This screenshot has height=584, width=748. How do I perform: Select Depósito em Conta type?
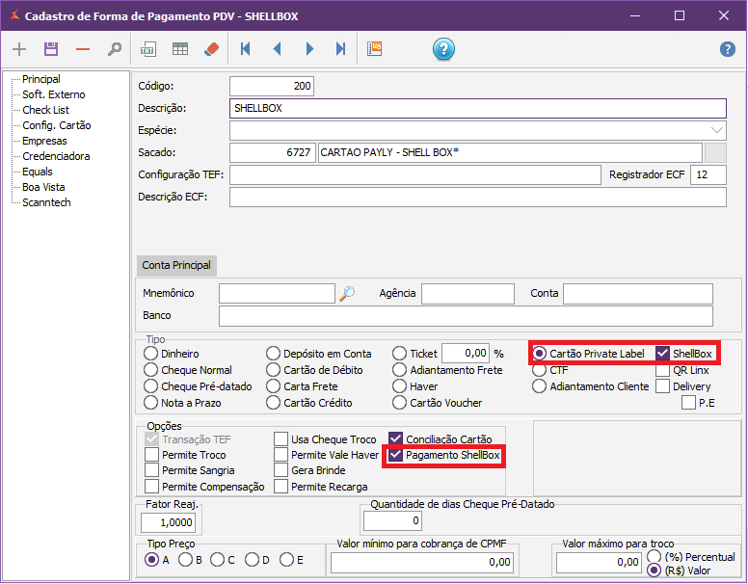[x=273, y=354]
